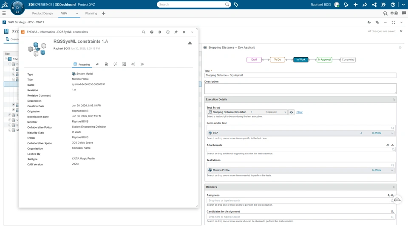408x229 pixels.
Task: Click the share arrow tab in Information panel
Action: [97, 64]
